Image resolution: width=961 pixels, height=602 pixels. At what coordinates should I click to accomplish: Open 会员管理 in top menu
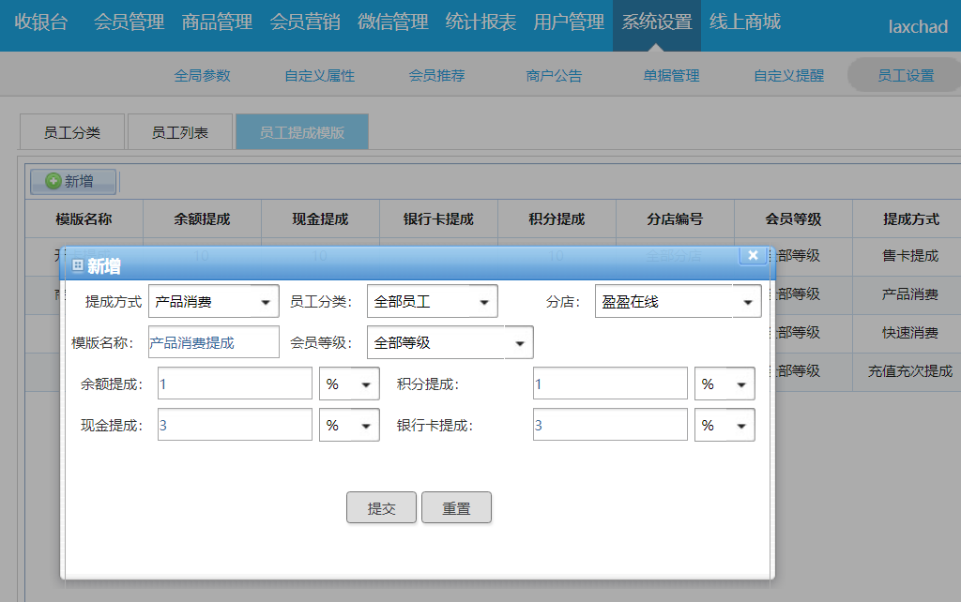point(129,23)
